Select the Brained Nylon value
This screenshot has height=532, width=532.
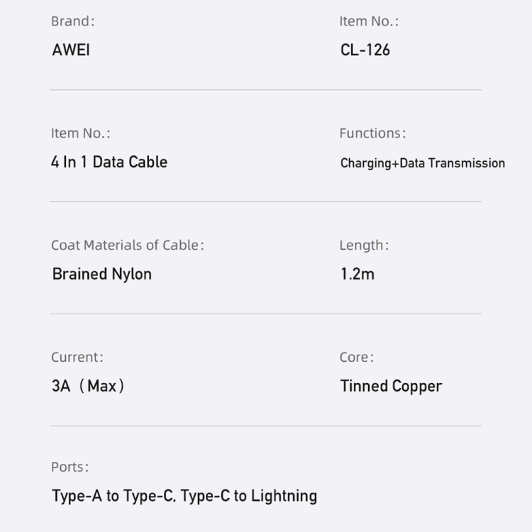click(102, 274)
